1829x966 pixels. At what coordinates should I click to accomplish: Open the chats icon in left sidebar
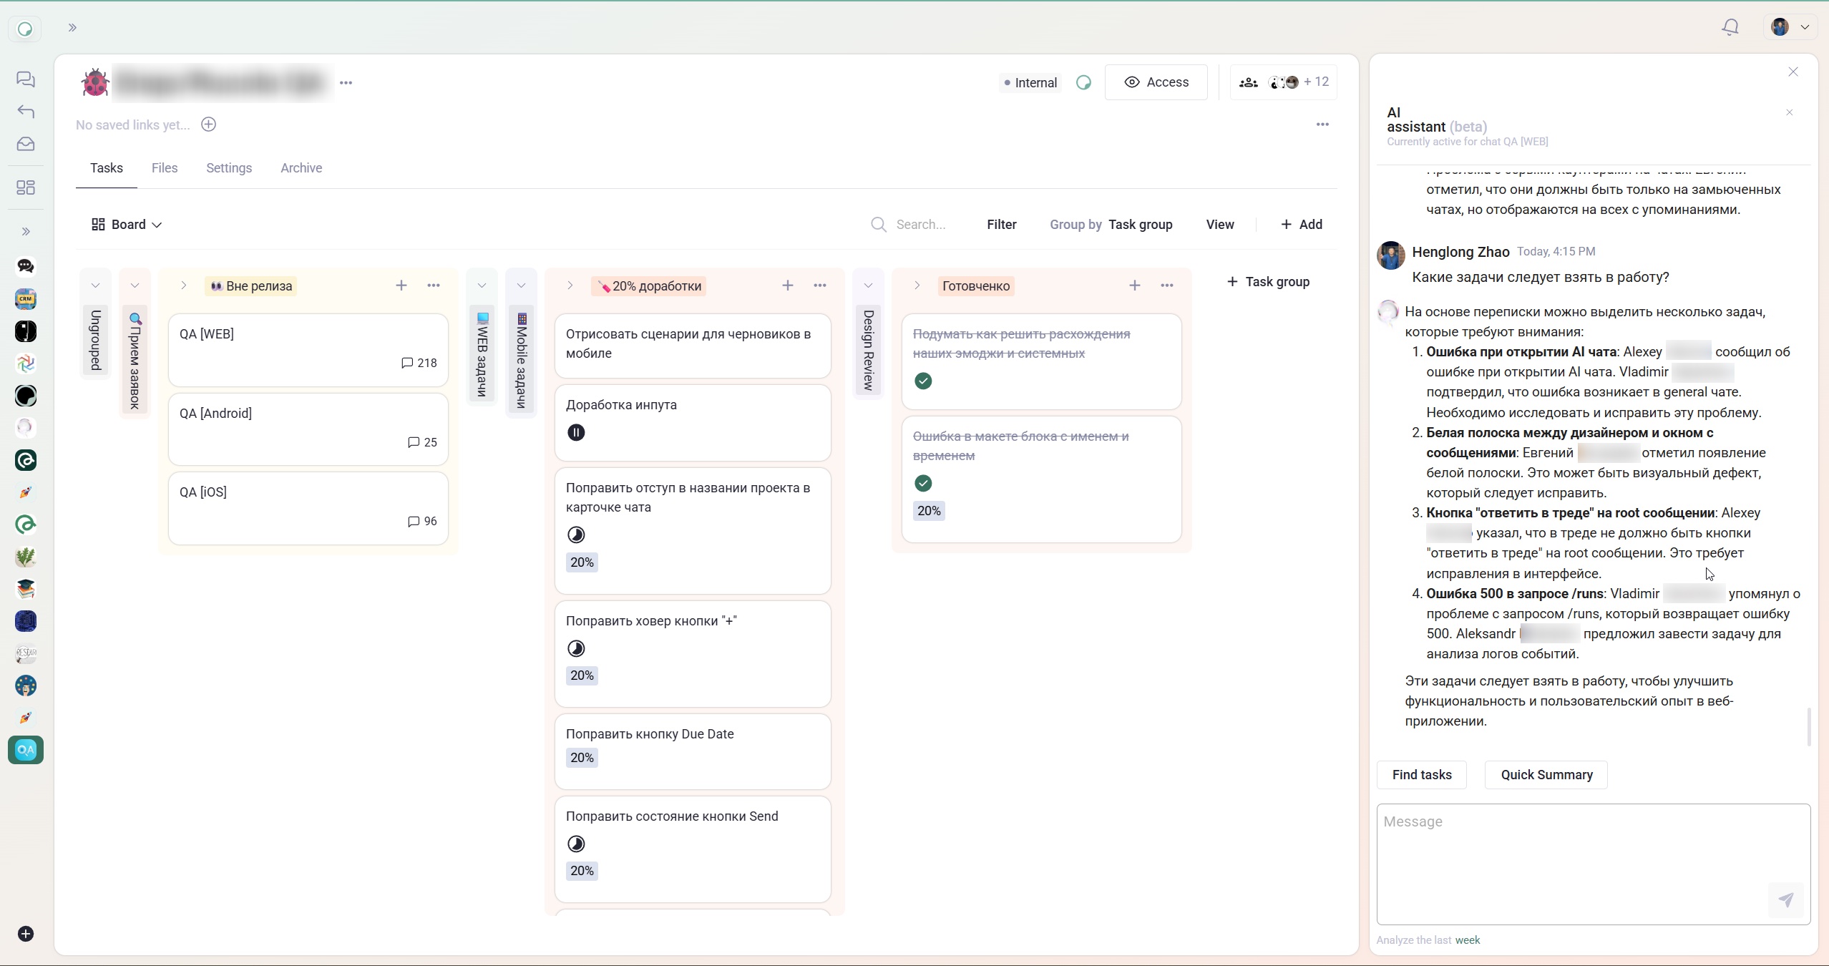tap(26, 79)
